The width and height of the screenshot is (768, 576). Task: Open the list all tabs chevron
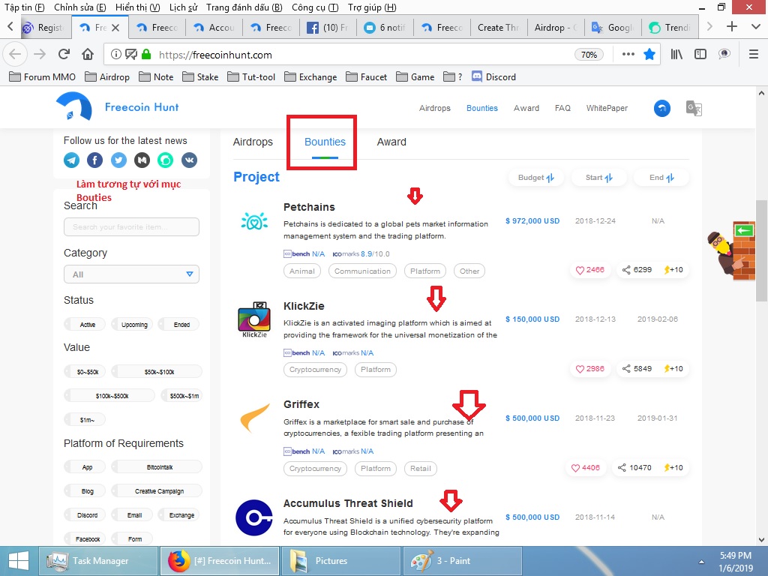coord(756,26)
